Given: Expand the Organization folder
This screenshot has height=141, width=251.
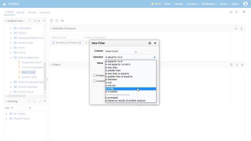Looking at the screenshot, I should [x=11, y=28].
